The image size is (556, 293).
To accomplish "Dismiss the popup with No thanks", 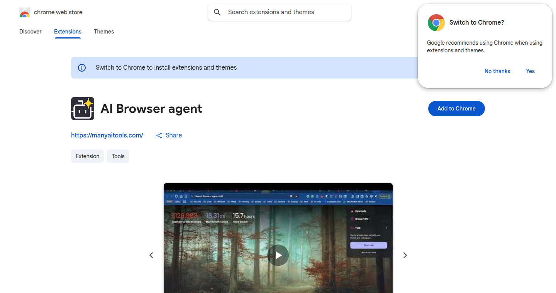I will 497,71.
